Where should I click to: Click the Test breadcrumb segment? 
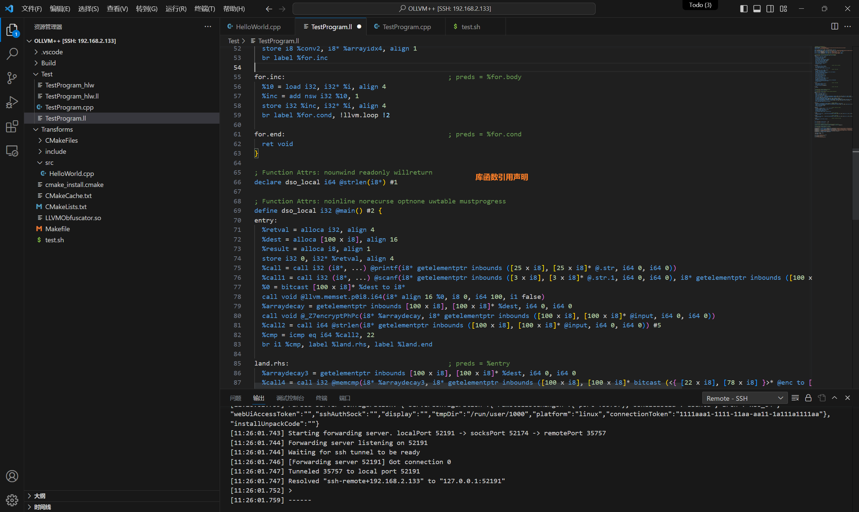pyautogui.click(x=234, y=41)
